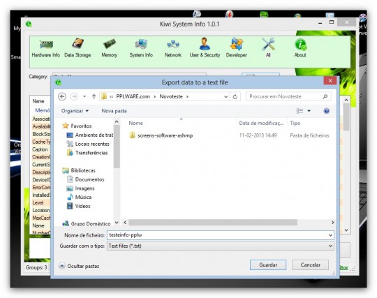Open the User & Security section
The height and width of the screenshot is (298, 377).
click(x=205, y=48)
